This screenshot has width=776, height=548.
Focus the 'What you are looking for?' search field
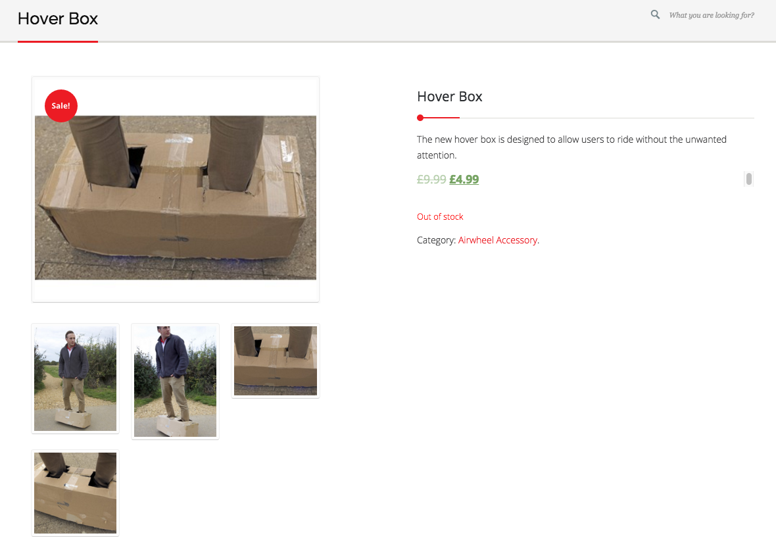pos(711,15)
